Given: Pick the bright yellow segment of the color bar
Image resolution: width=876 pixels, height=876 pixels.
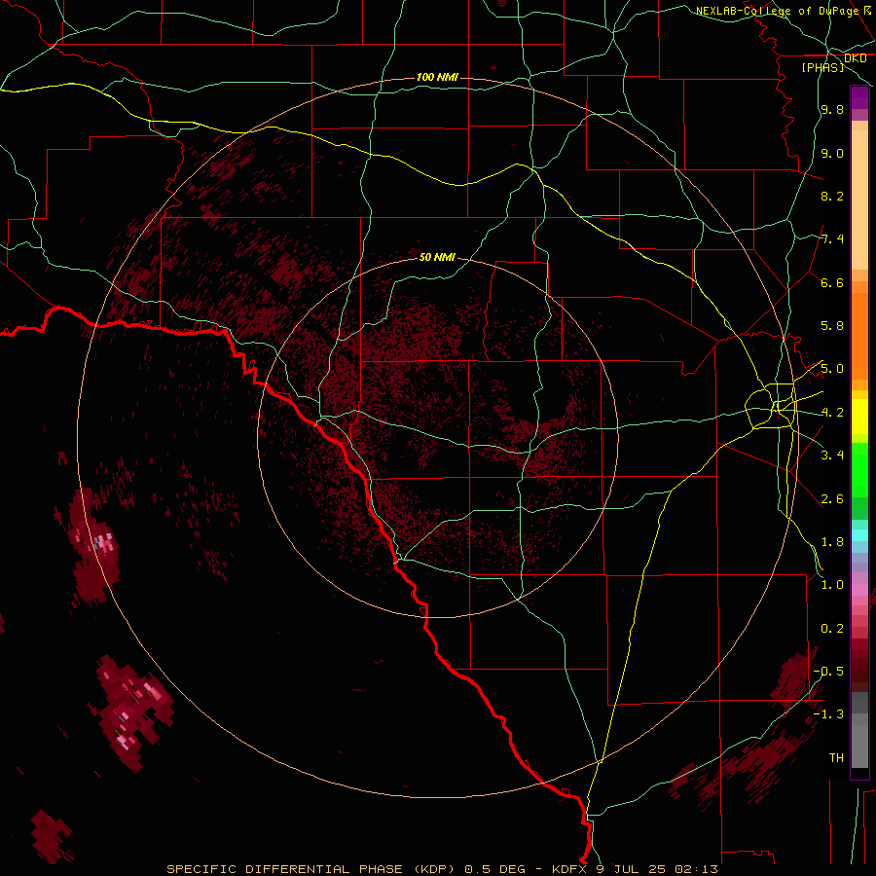Looking at the screenshot, I should [x=859, y=417].
